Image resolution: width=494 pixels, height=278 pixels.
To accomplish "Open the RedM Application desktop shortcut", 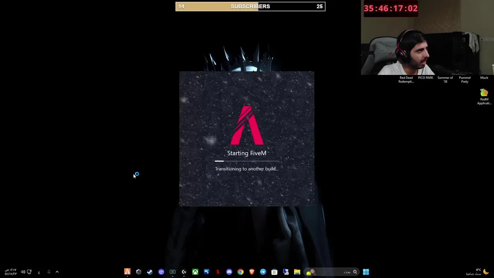I will pyautogui.click(x=484, y=97).
